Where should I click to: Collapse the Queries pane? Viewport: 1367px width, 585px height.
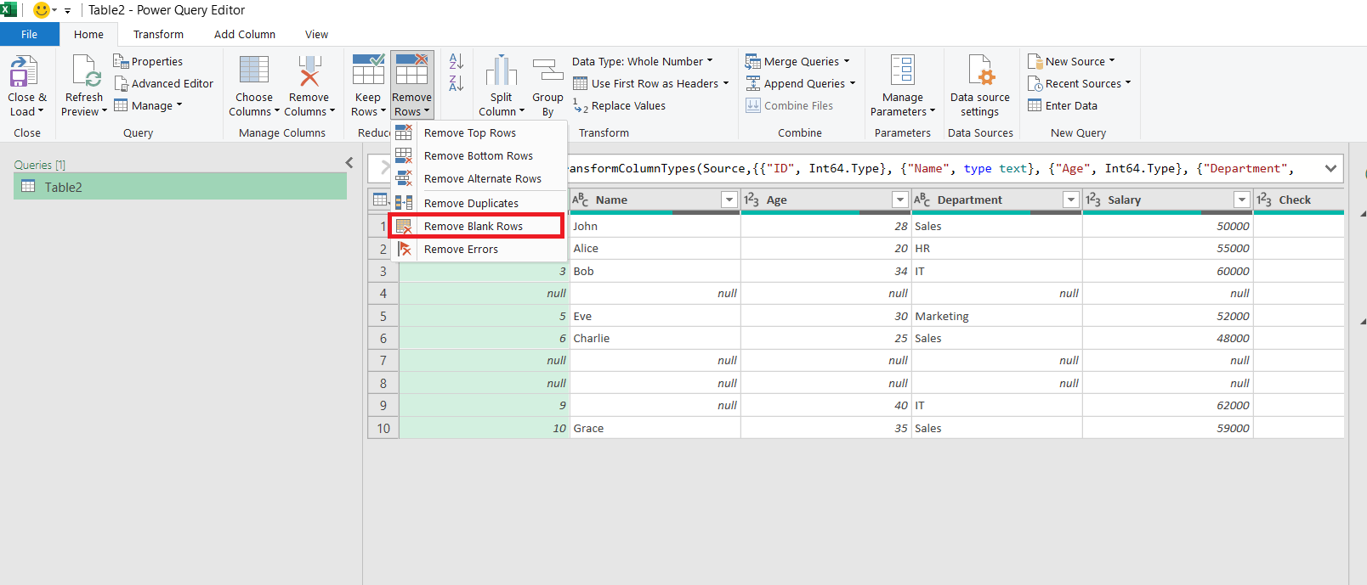coord(349,162)
